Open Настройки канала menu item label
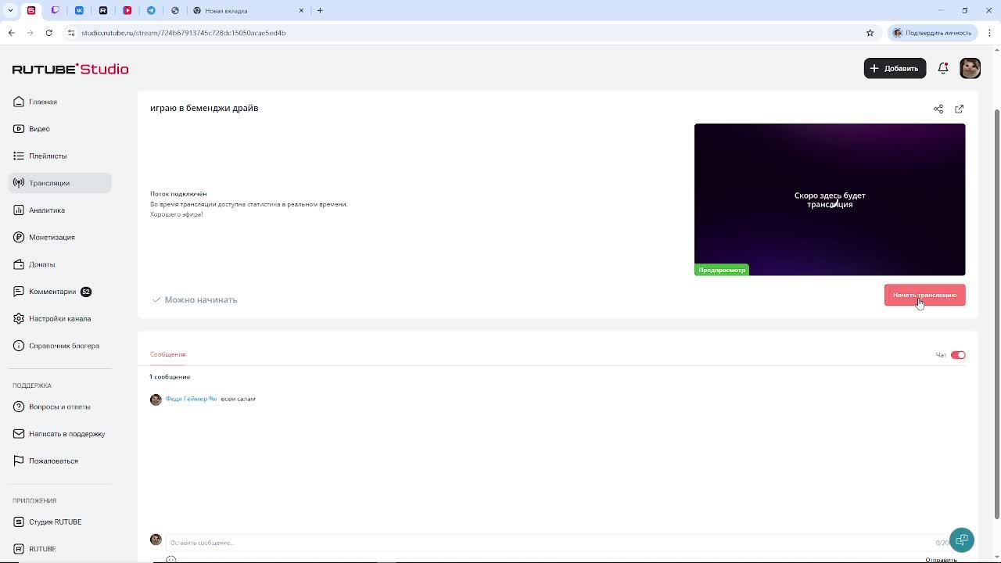The image size is (1001, 563). [59, 318]
